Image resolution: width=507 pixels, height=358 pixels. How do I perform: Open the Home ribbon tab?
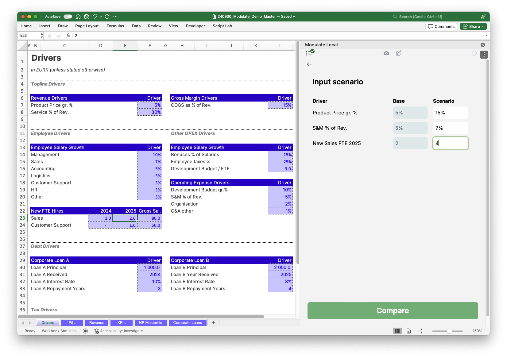click(x=26, y=26)
